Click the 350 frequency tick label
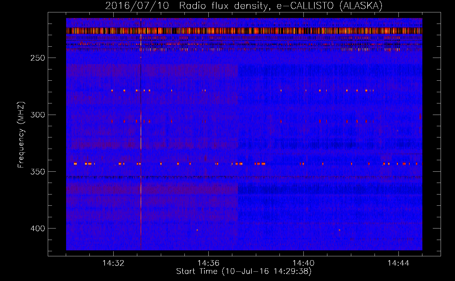Screen dimensions: 455x281 point(38,172)
